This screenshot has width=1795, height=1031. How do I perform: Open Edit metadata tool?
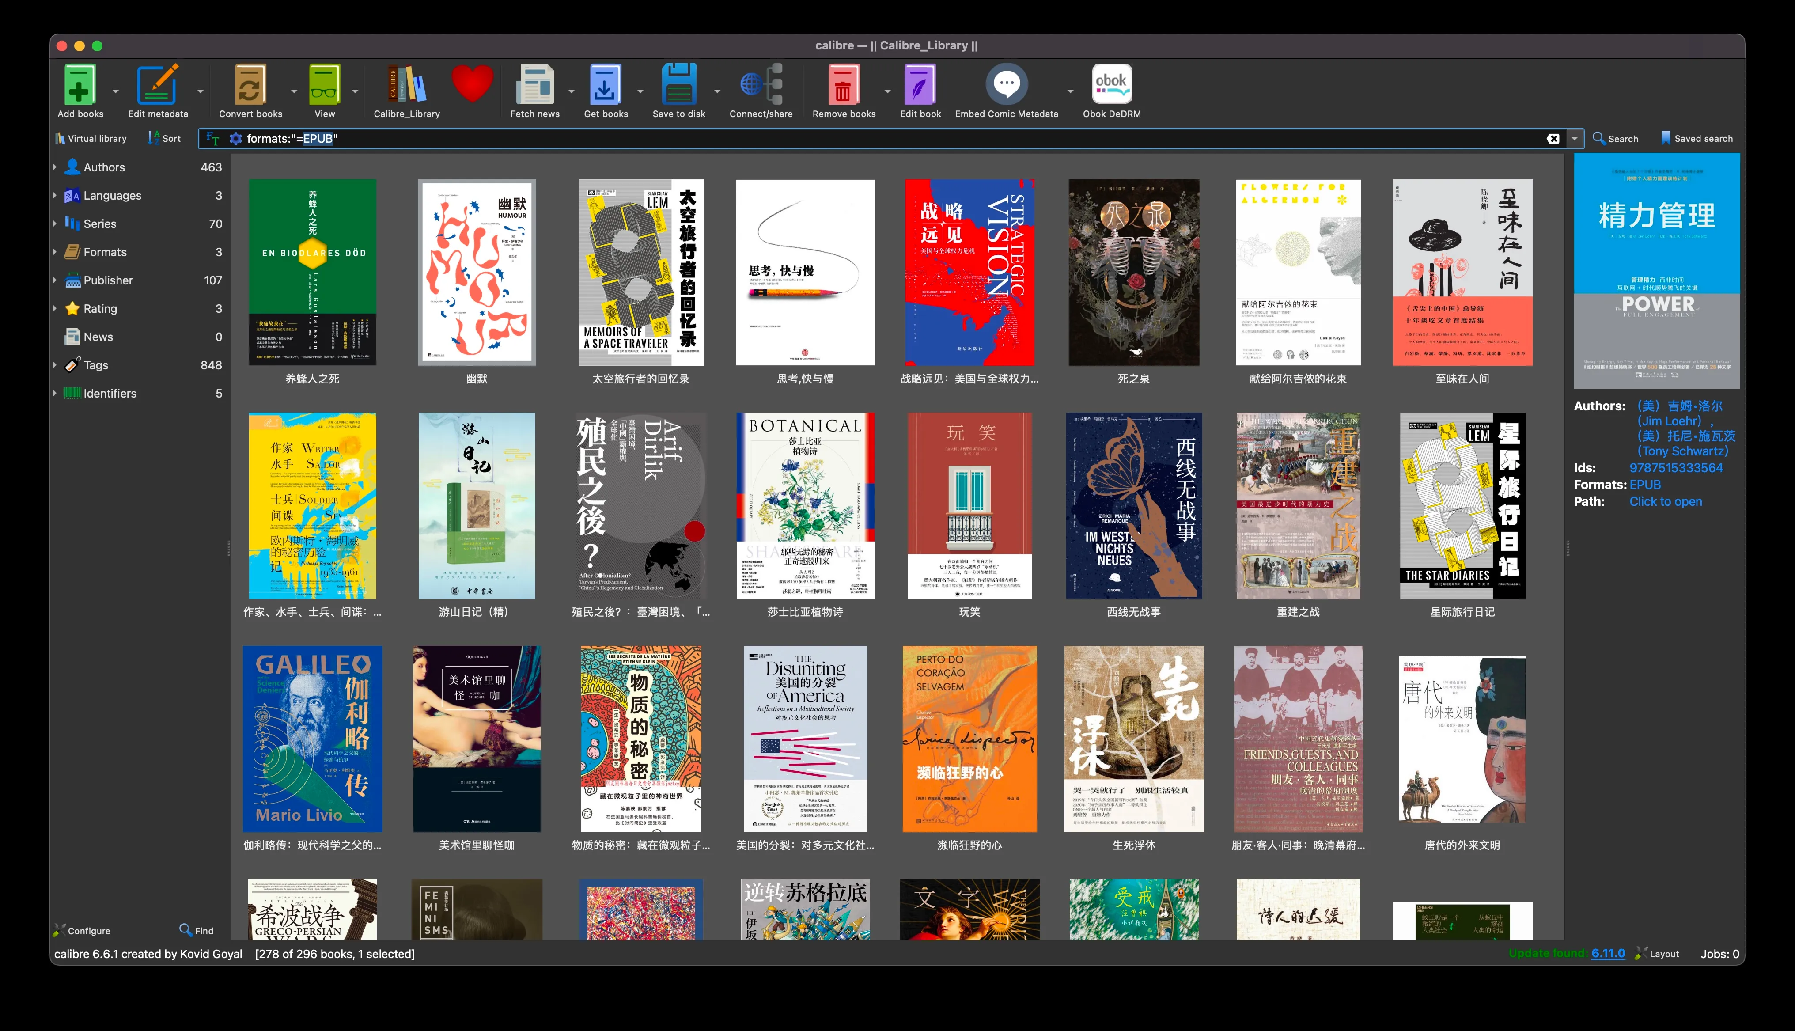157,85
